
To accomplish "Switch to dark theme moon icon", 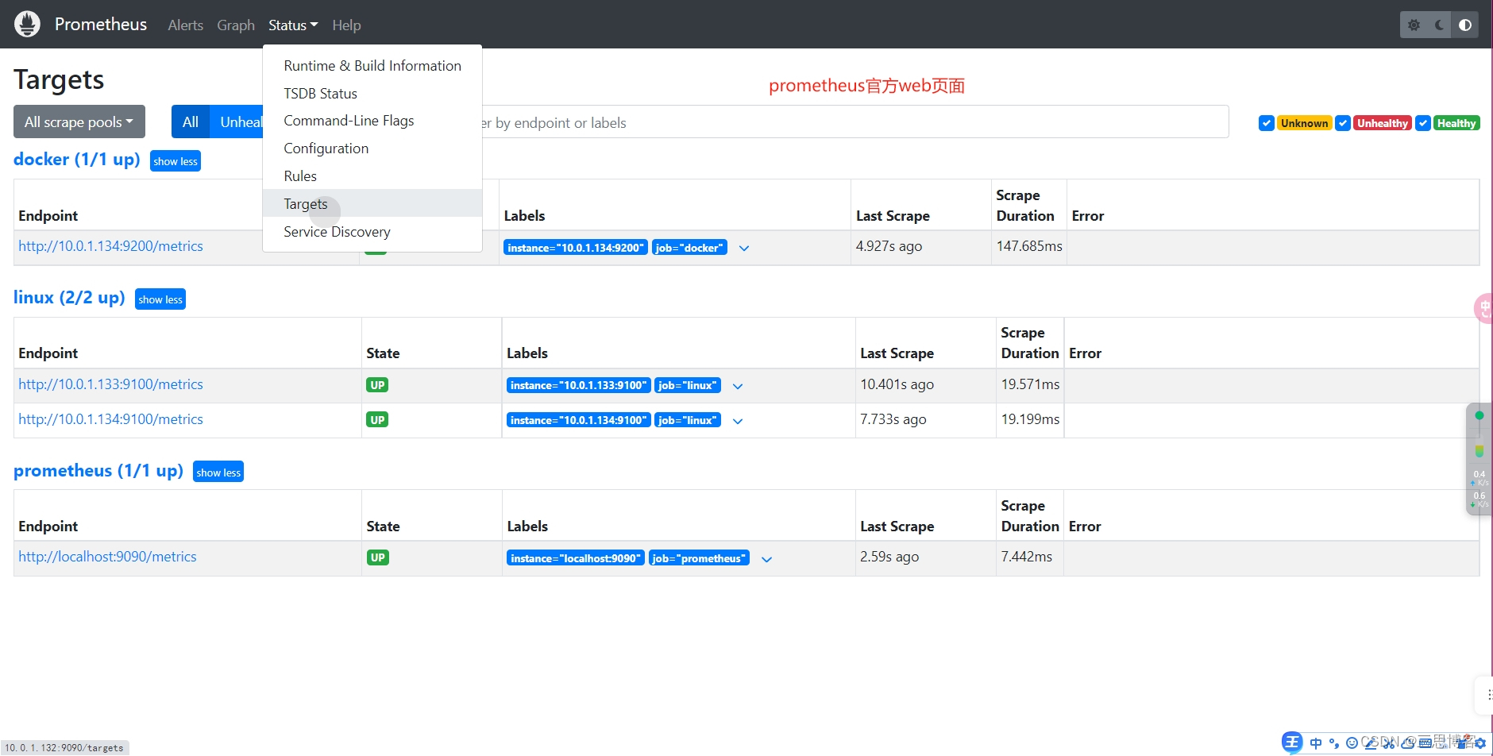I will point(1439,25).
